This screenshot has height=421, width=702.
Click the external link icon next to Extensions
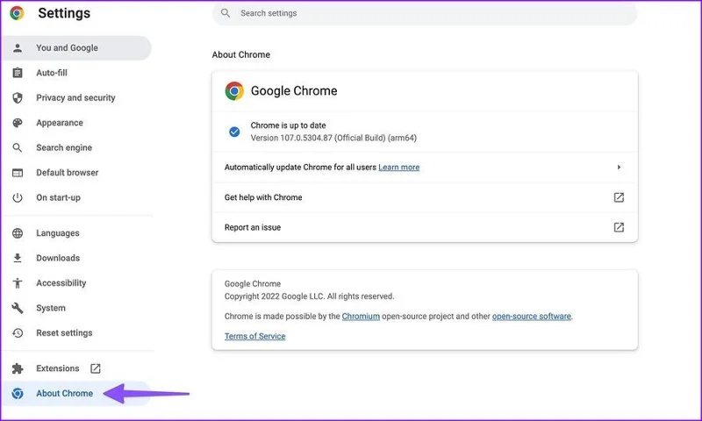pos(96,368)
